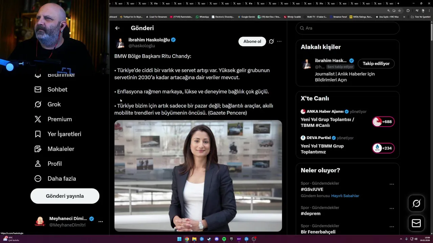Open ibrahim Haskoloğlu's profile name link
The width and height of the screenshot is (433, 243).
[149, 40]
